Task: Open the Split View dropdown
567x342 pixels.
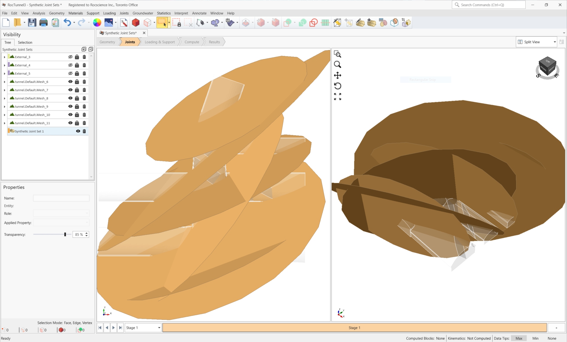Action: pos(554,42)
